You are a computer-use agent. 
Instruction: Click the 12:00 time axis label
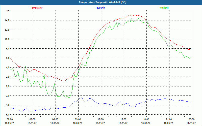click(x=100, y=119)
